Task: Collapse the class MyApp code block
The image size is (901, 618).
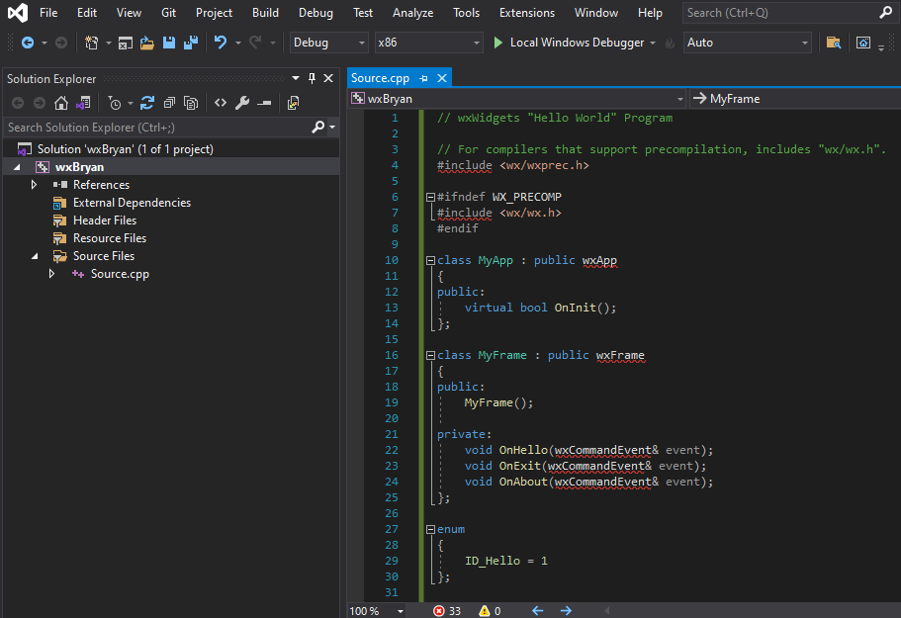Action: [430, 260]
